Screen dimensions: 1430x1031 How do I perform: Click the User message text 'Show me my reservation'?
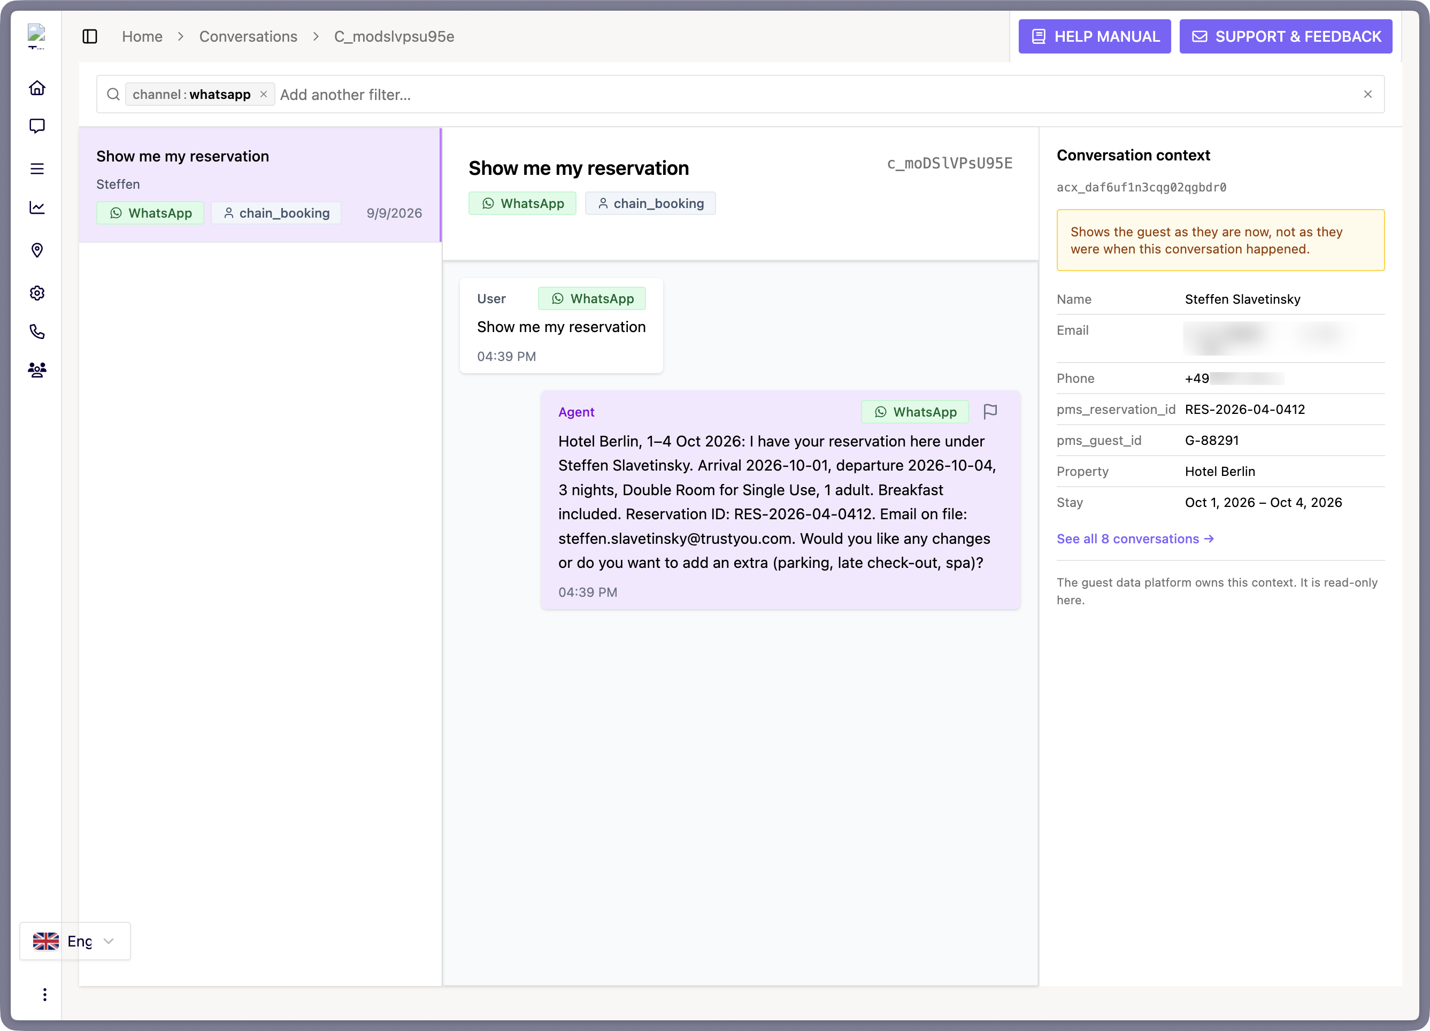(561, 327)
